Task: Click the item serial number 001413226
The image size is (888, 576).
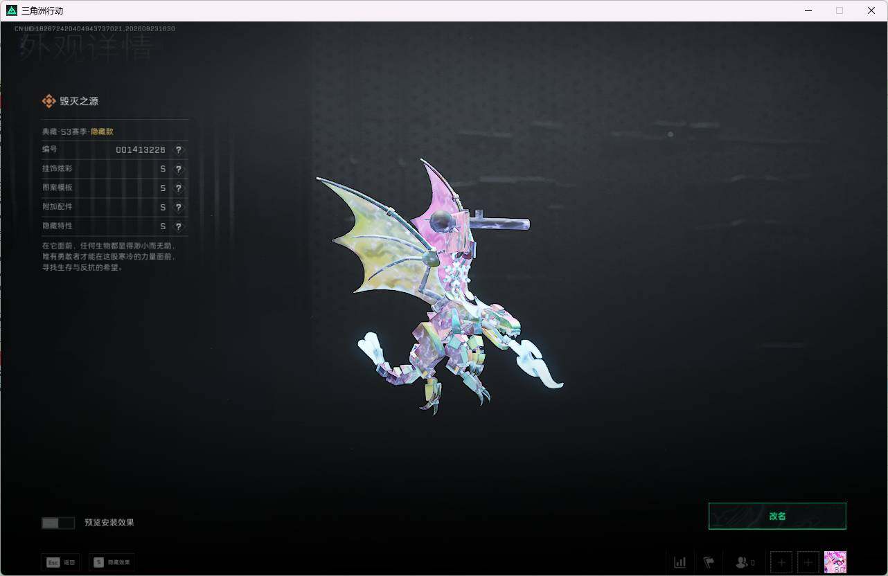Action: pos(141,150)
